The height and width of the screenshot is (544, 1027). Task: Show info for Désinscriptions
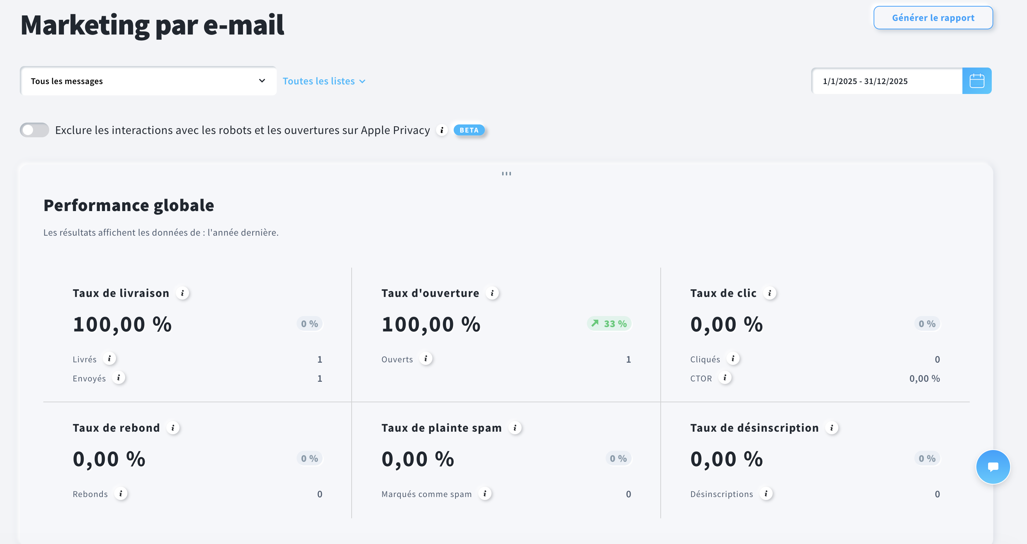(x=766, y=493)
